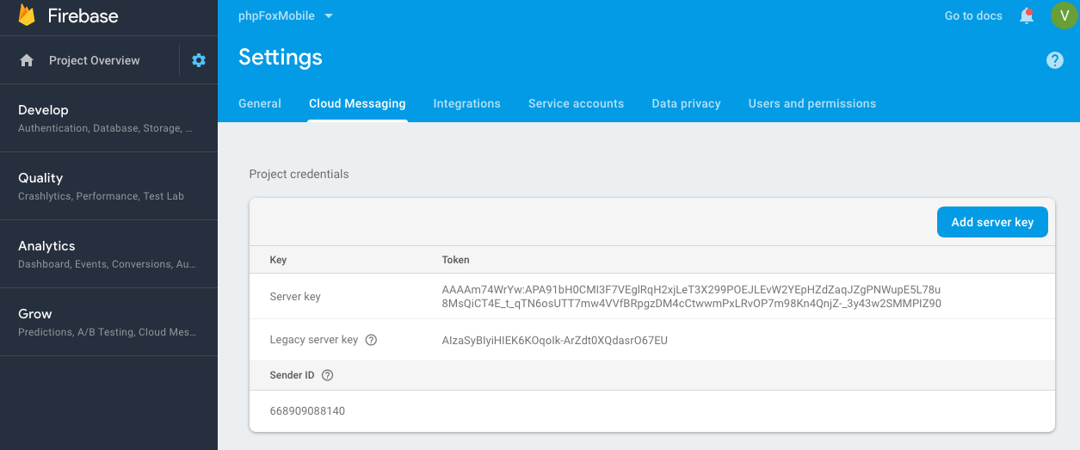1080x450 pixels.
Task: Expand the Develop sidebar section
Action: [108, 118]
